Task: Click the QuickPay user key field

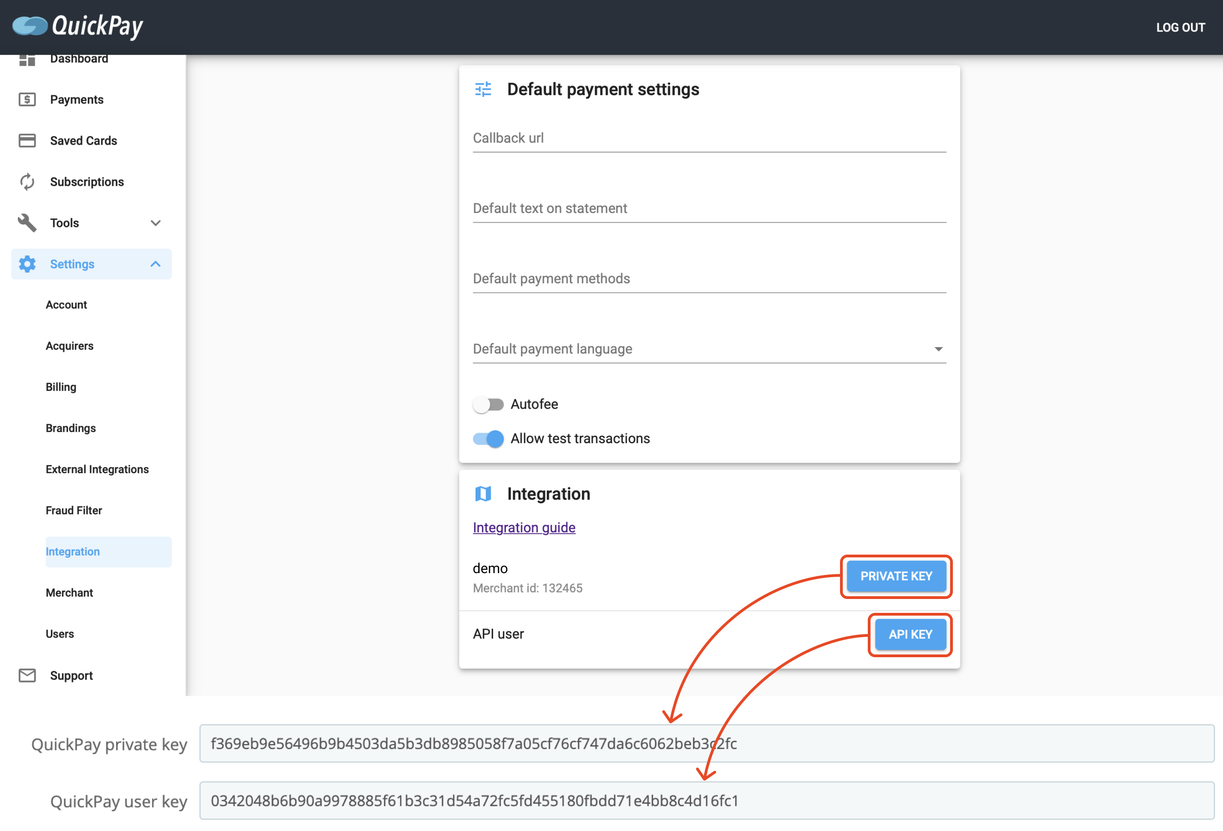Action: (706, 800)
